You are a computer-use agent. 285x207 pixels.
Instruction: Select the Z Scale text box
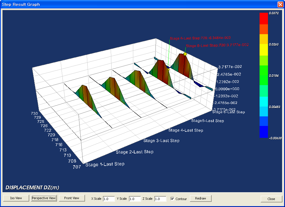(x=160, y=199)
